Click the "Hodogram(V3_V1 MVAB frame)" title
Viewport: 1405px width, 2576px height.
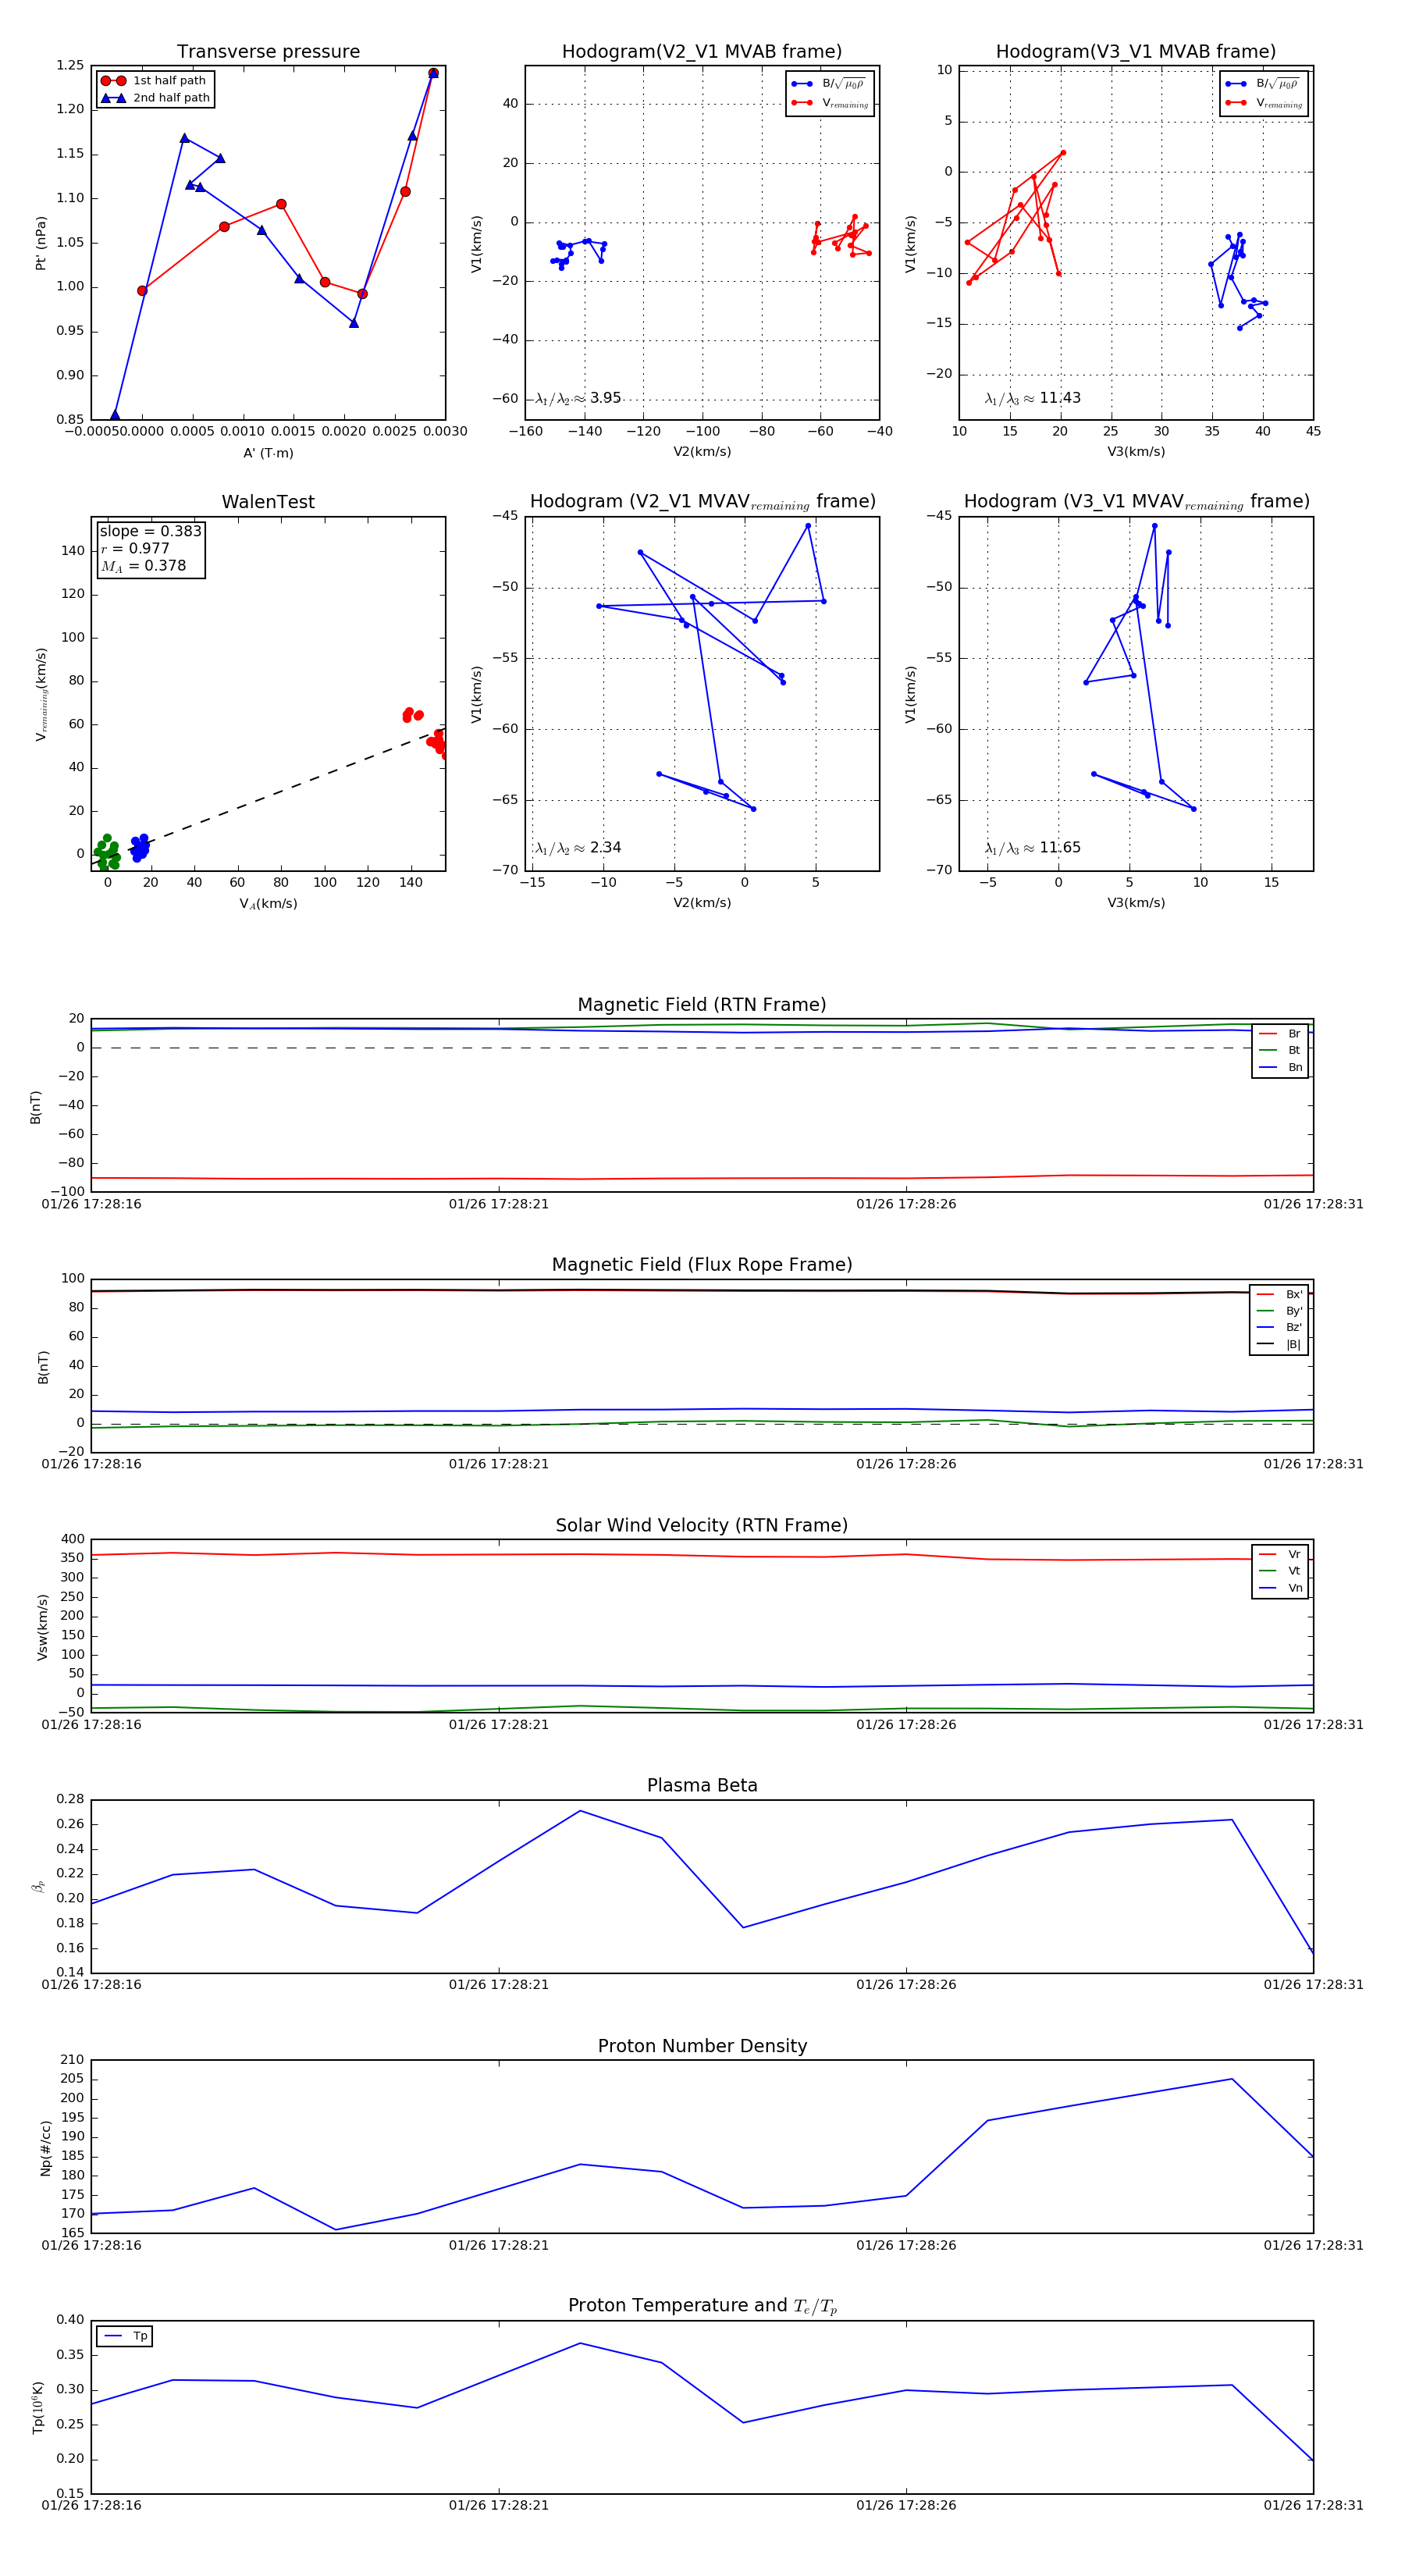(x=1136, y=52)
